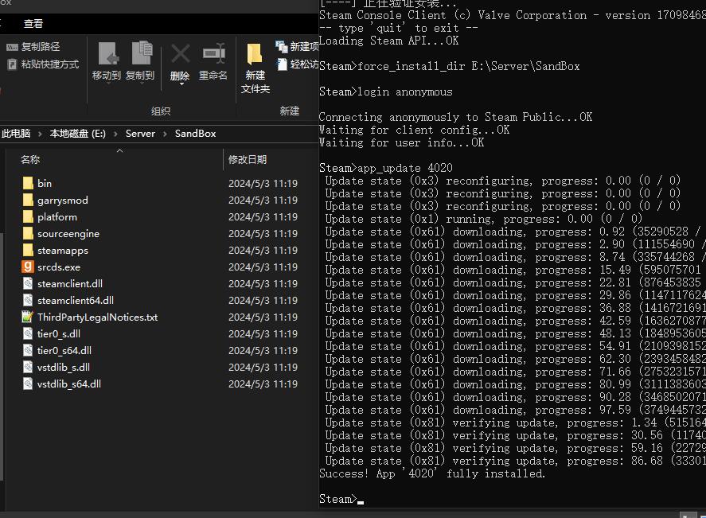
Task: Click the "login anonymous" console line
Action: click(386, 92)
